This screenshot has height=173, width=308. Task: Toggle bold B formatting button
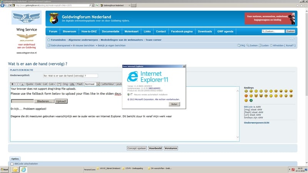(x=12, y=84)
